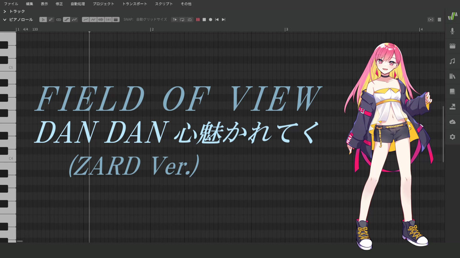Open the SNAP grid size dropdown

click(x=151, y=20)
